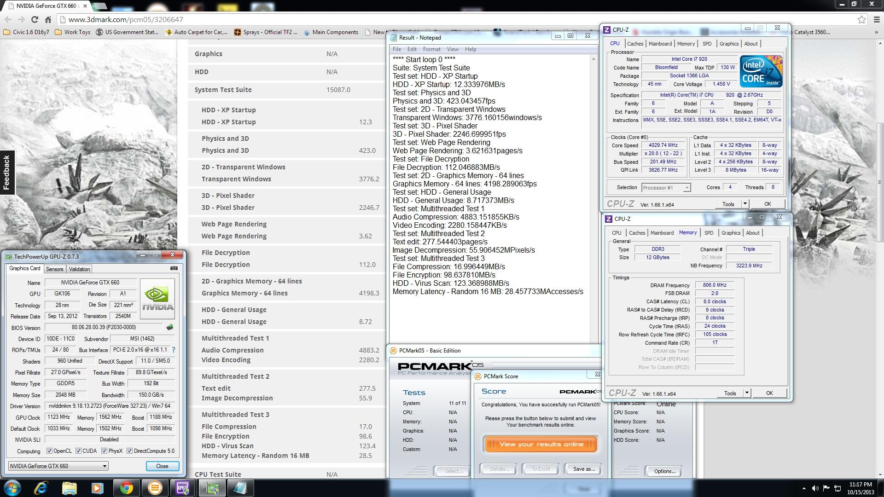Open the Caches tab in the CPU-Z CPU window
The width and height of the screenshot is (884, 497).
635,44
